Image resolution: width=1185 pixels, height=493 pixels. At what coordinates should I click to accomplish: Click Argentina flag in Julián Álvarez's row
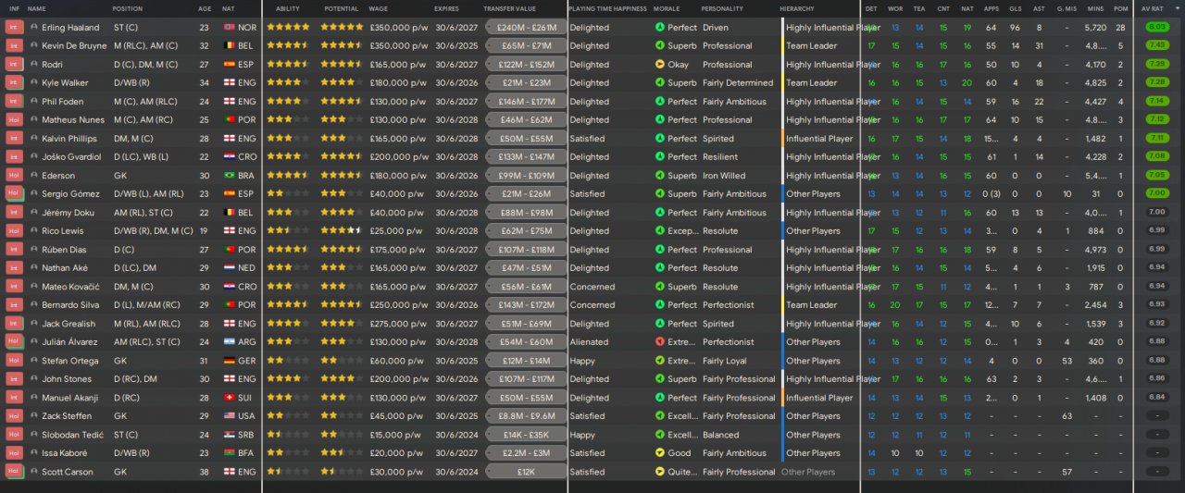pos(230,342)
